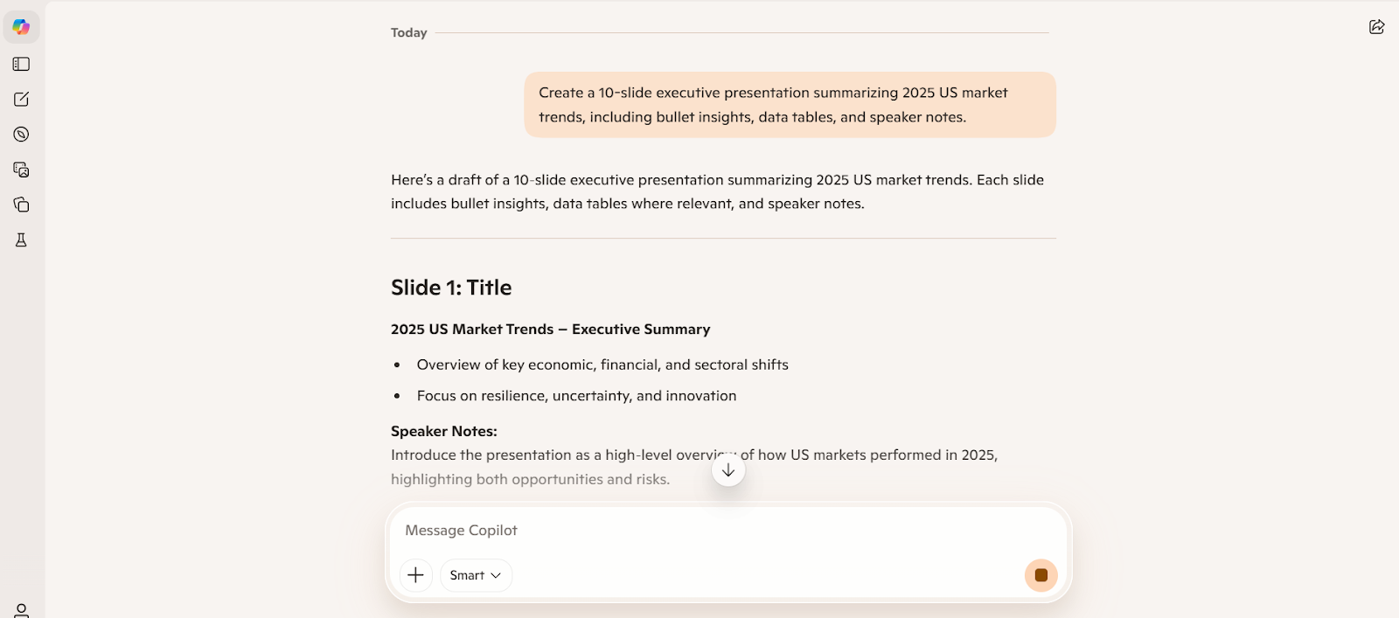
Task: Open the Smart mode dropdown
Action: point(476,575)
